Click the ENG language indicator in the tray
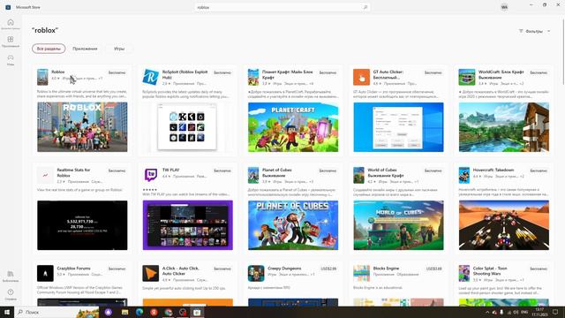 pos(524,312)
